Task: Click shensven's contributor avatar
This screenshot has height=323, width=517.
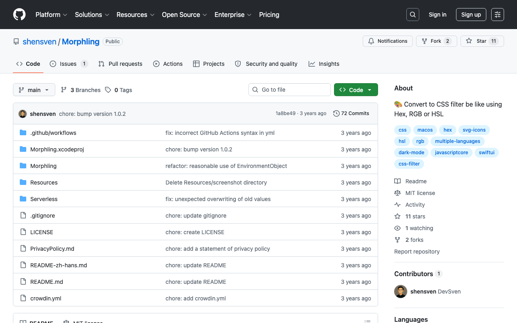Action: [x=401, y=292]
